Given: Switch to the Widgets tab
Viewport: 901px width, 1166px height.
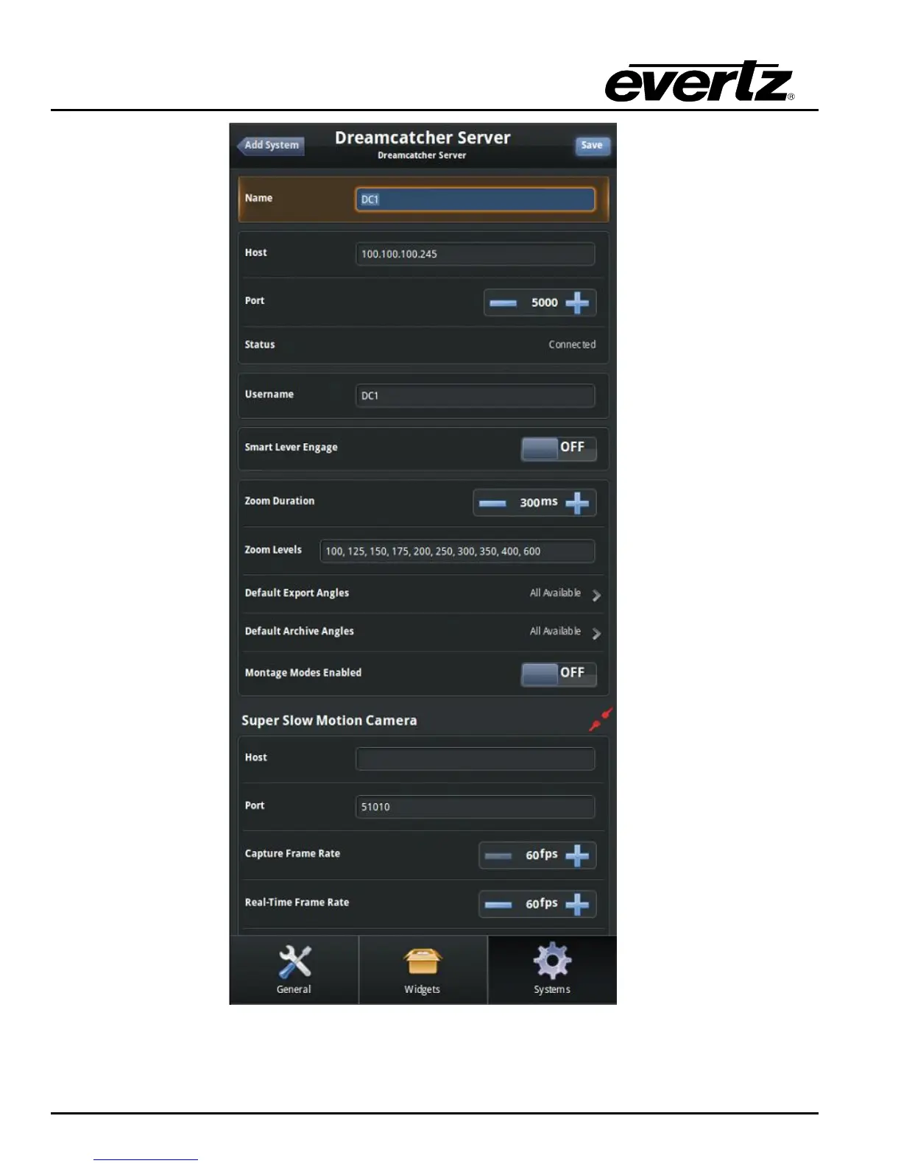Looking at the screenshot, I should click(423, 969).
